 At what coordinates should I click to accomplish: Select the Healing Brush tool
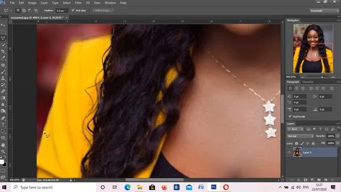3,65
